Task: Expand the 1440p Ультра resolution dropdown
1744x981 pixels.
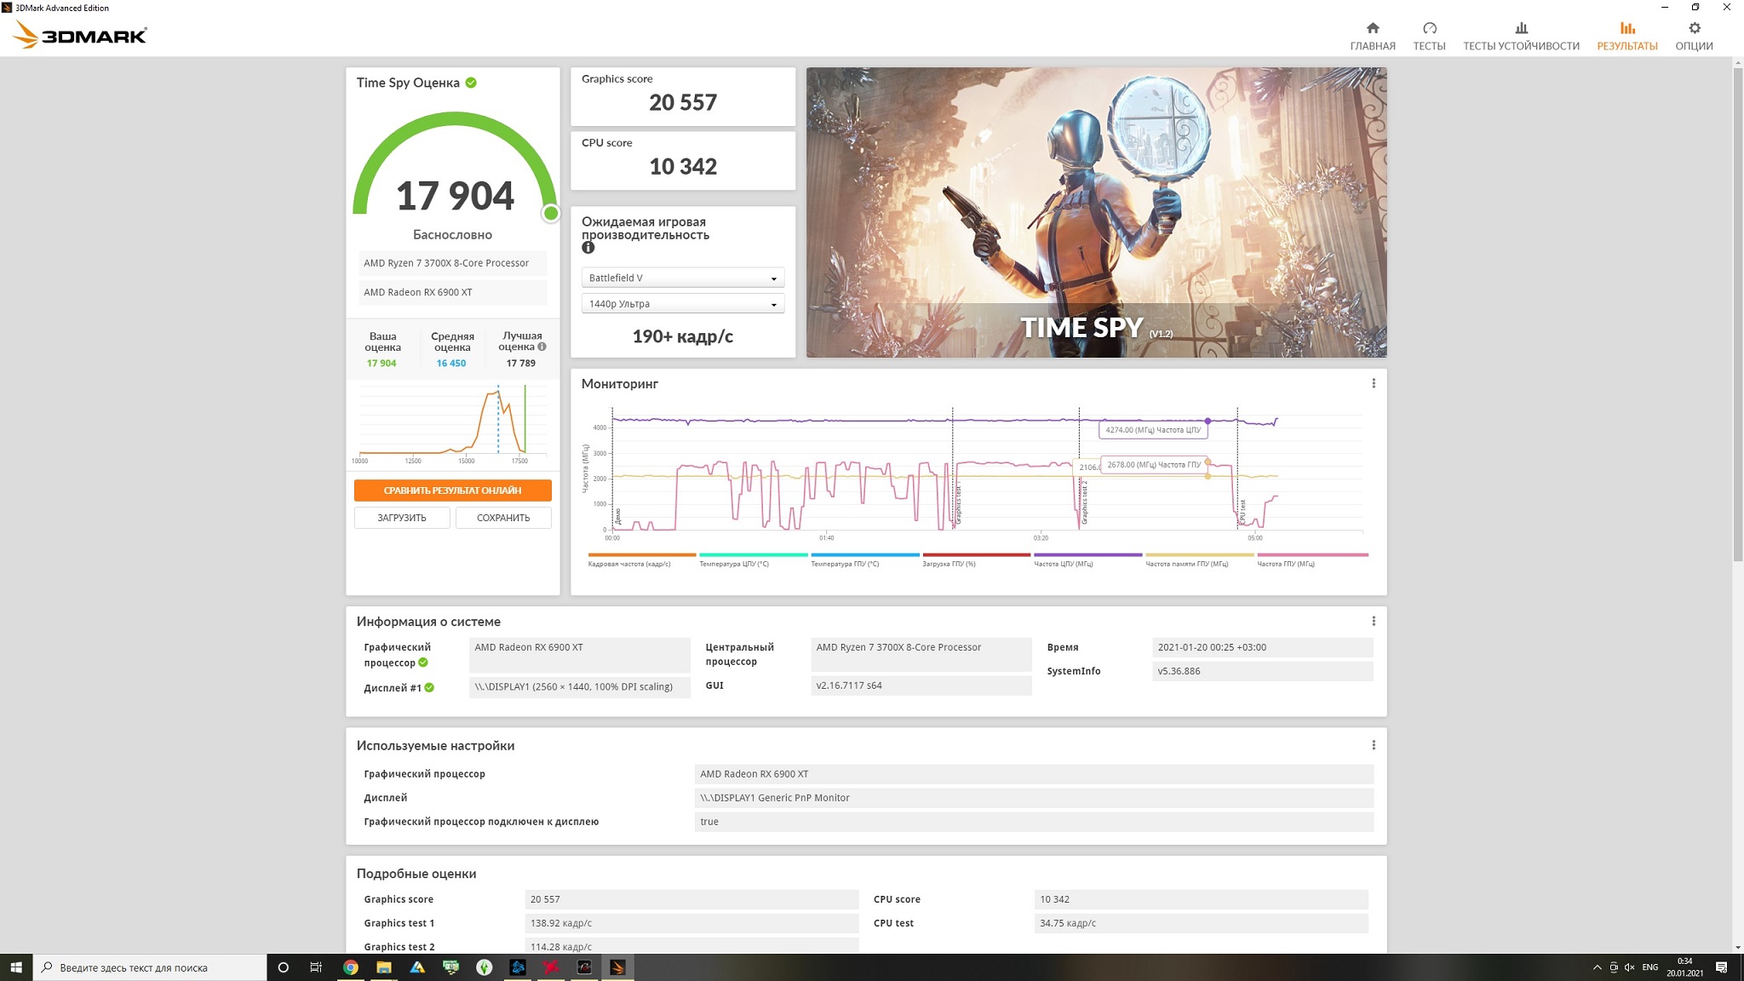Action: tap(682, 304)
